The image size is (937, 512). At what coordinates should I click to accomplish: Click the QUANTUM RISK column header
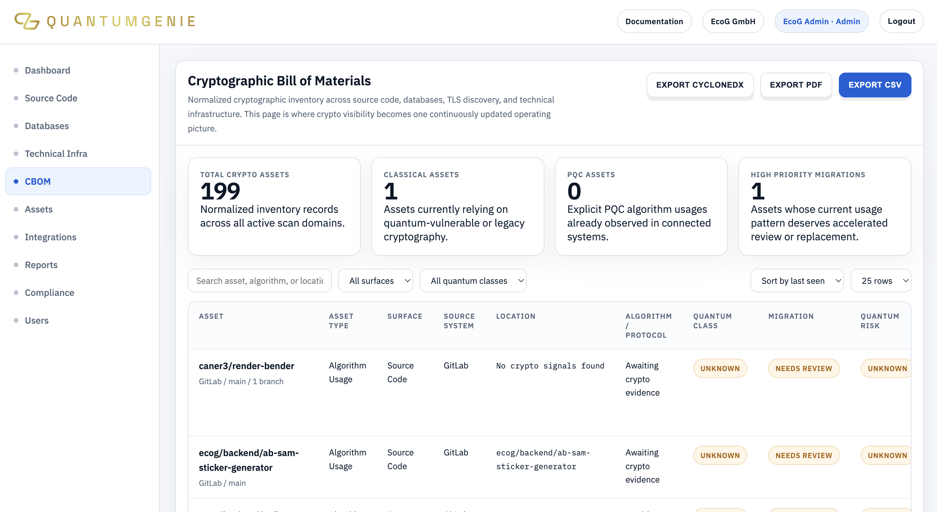tap(879, 321)
